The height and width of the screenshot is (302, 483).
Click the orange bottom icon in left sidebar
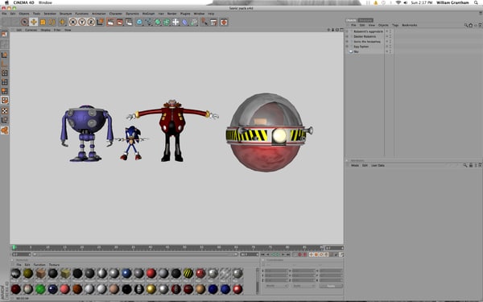4,130
